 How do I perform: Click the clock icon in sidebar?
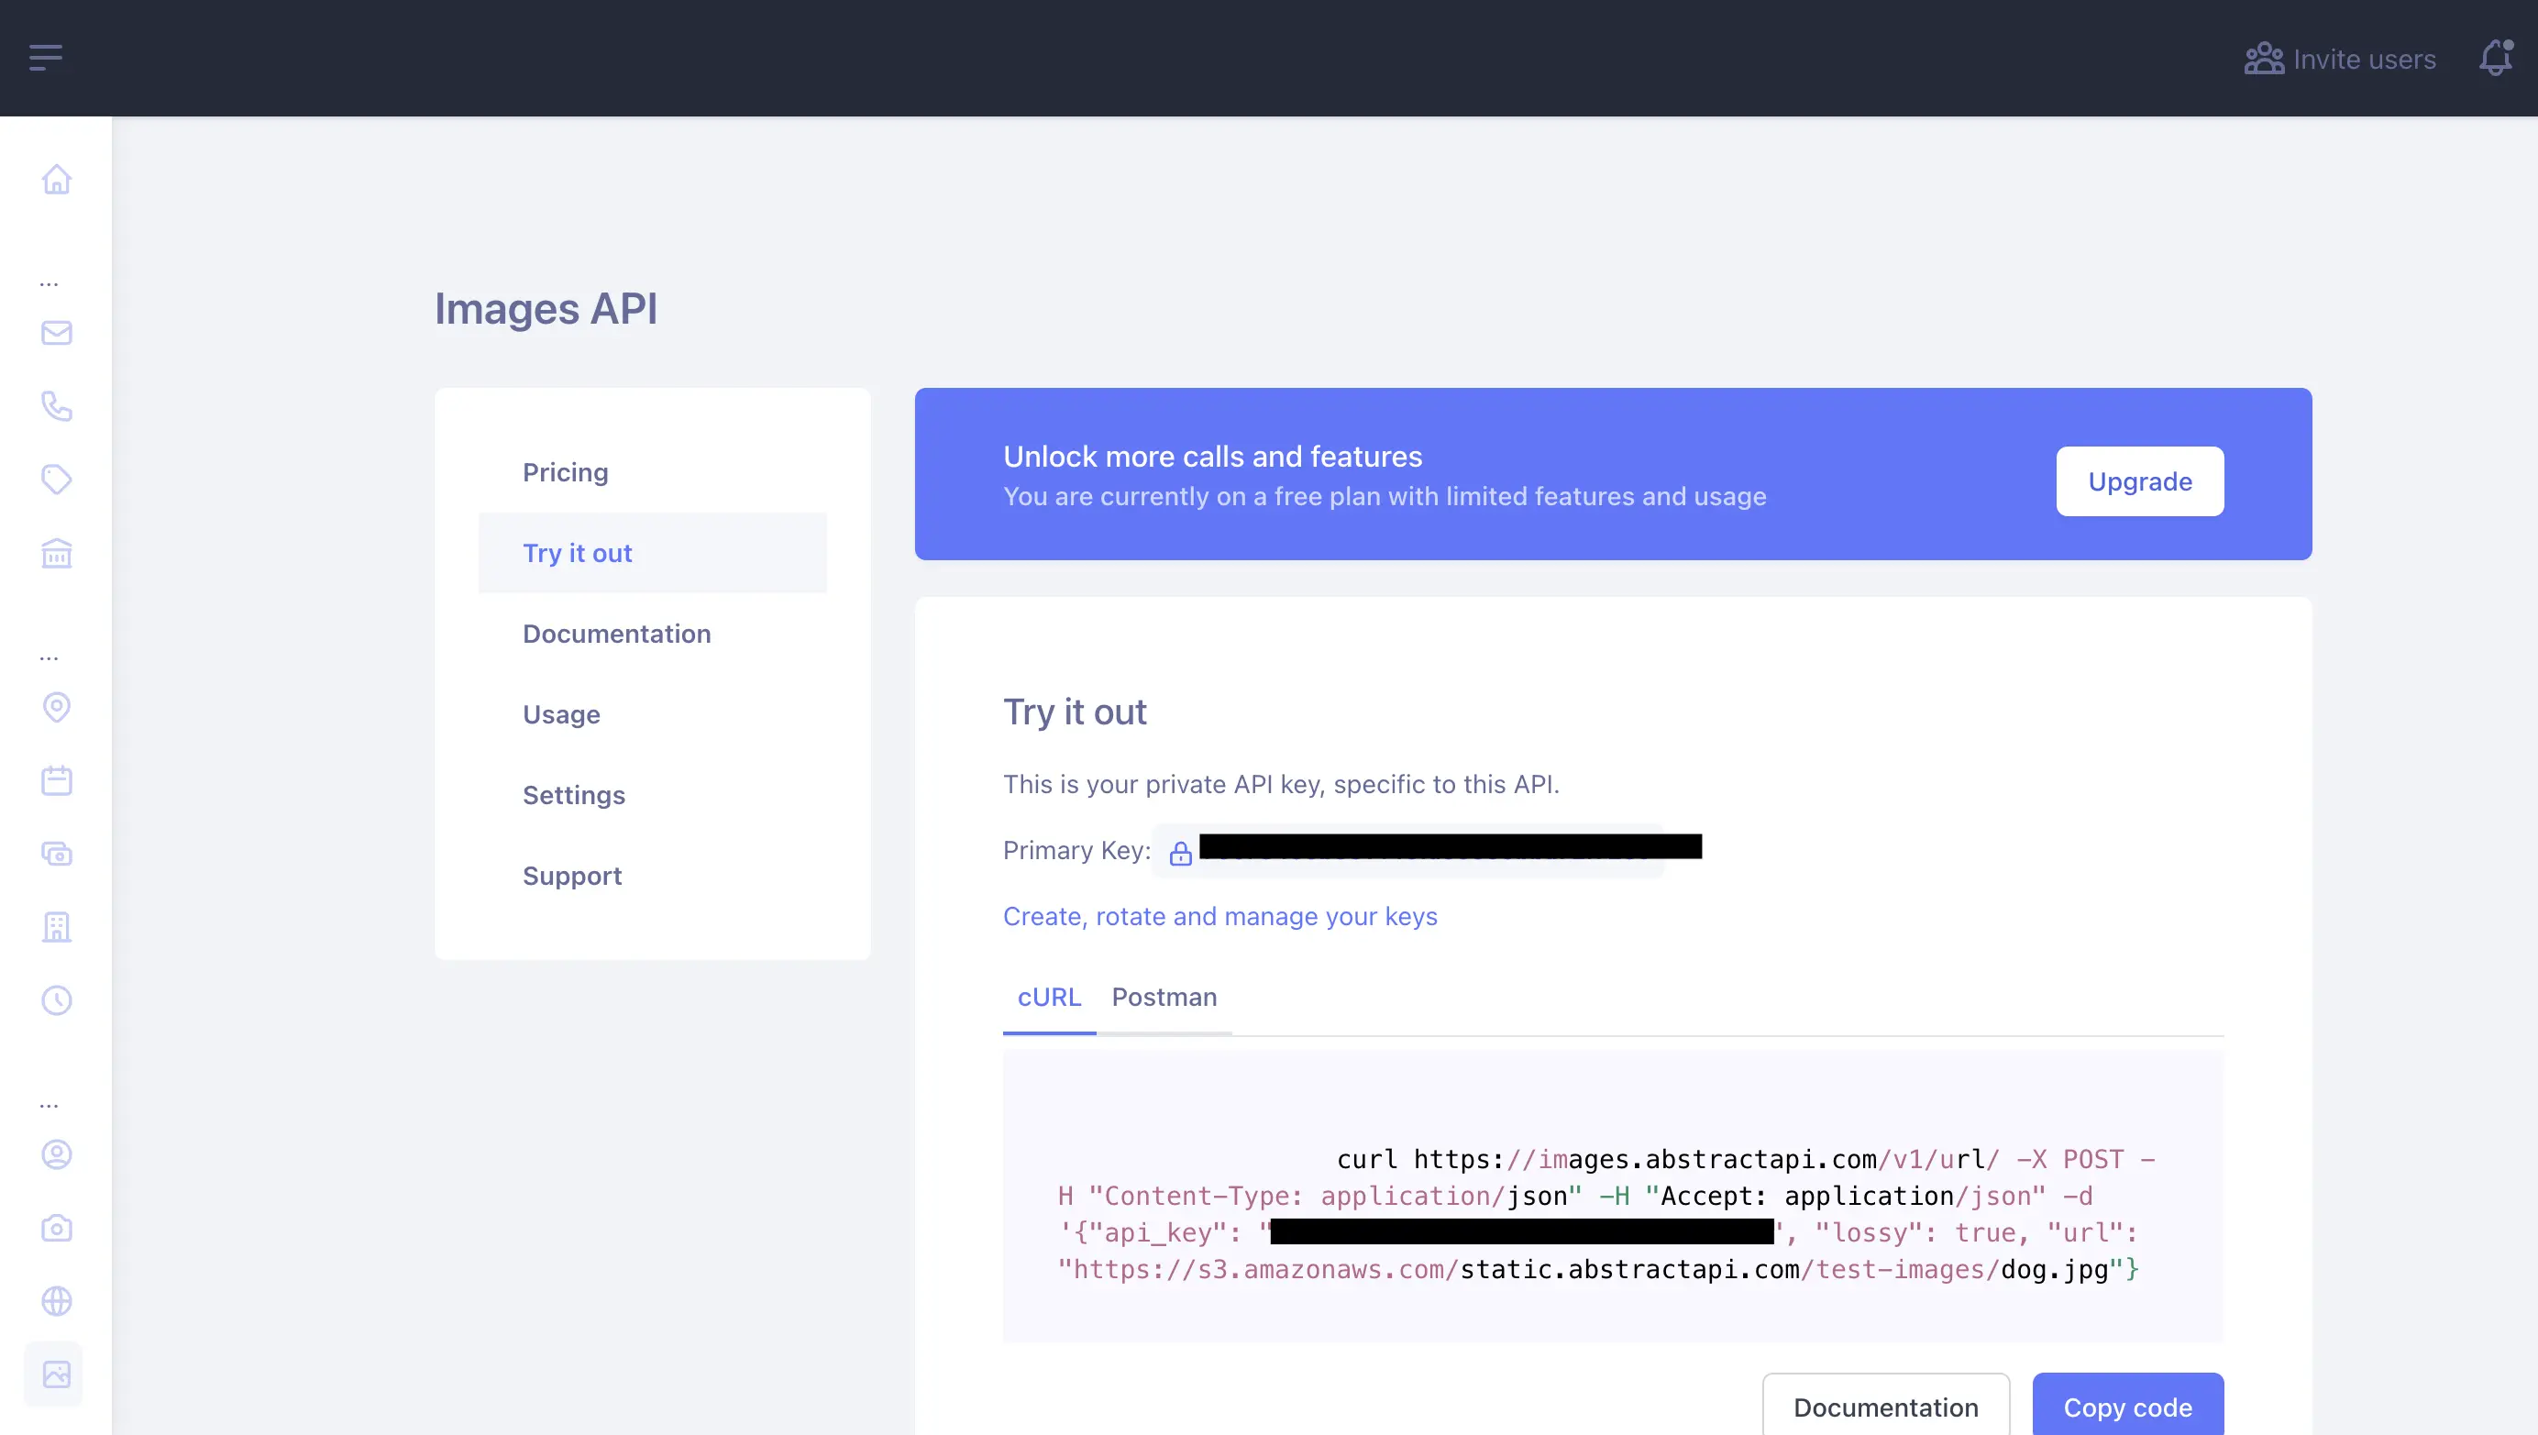pos(56,1000)
